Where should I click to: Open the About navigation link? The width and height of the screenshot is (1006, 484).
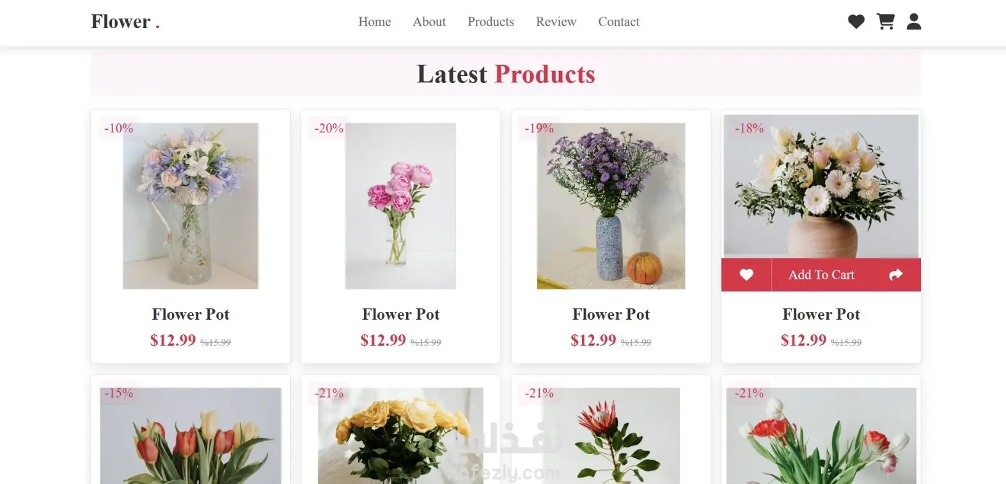(x=429, y=22)
